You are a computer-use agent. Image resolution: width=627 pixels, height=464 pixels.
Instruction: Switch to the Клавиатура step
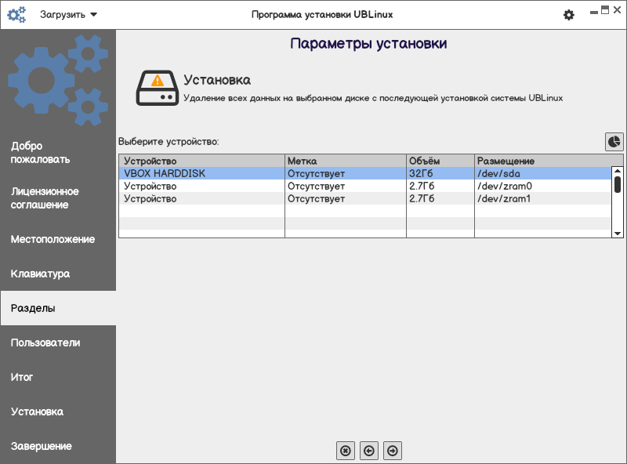[x=58, y=274]
